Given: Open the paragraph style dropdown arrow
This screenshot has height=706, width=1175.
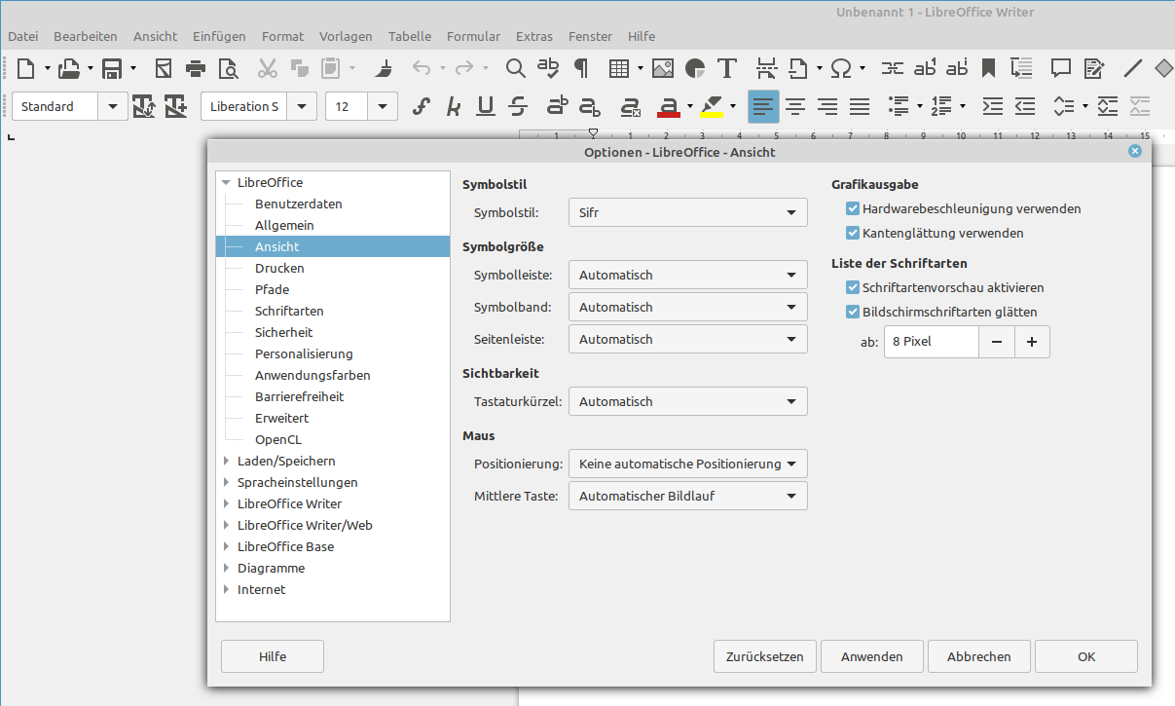Looking at the screenshot, I should [114, 106].
